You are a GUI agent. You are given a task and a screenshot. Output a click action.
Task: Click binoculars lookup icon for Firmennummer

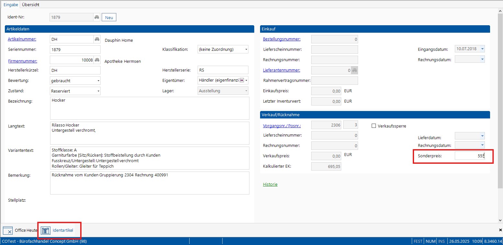click(97, 60)
